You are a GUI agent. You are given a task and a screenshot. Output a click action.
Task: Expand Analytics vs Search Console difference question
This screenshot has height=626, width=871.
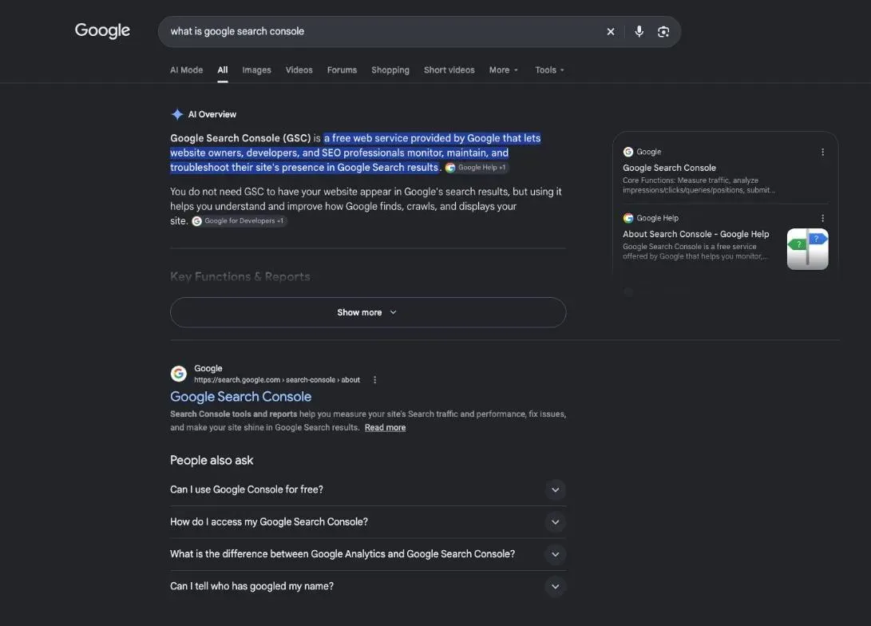[368, 554]
